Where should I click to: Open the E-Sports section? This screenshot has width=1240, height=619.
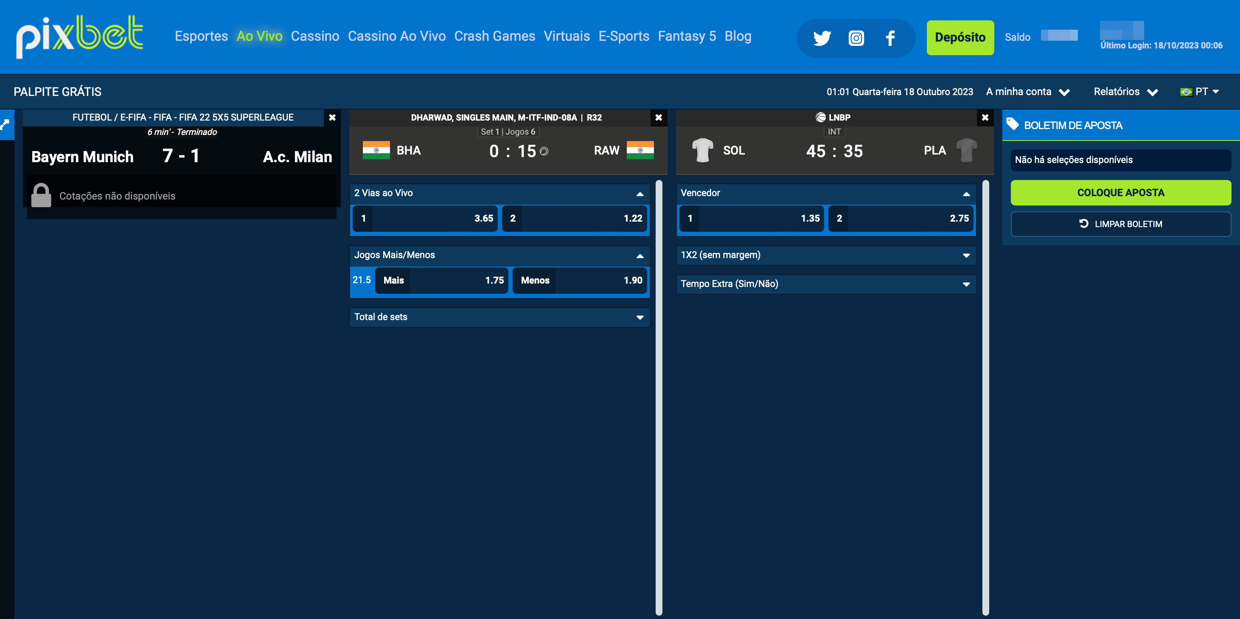(624, 36)
